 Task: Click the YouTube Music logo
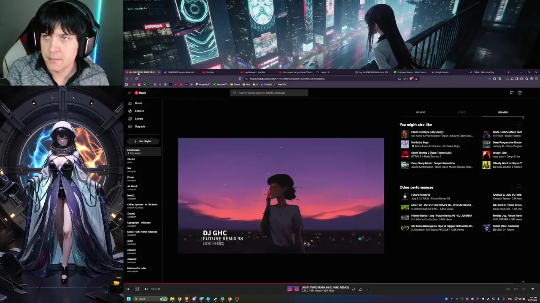point(140,93)
